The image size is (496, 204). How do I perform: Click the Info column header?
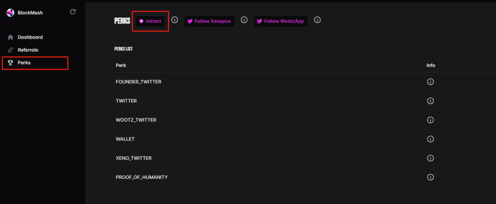coord(431,66)
